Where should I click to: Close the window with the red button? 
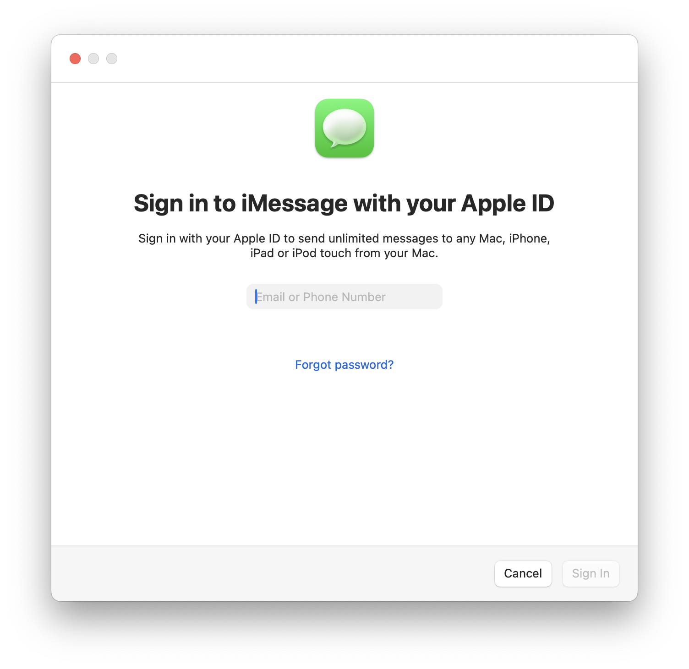coord(75,59)
